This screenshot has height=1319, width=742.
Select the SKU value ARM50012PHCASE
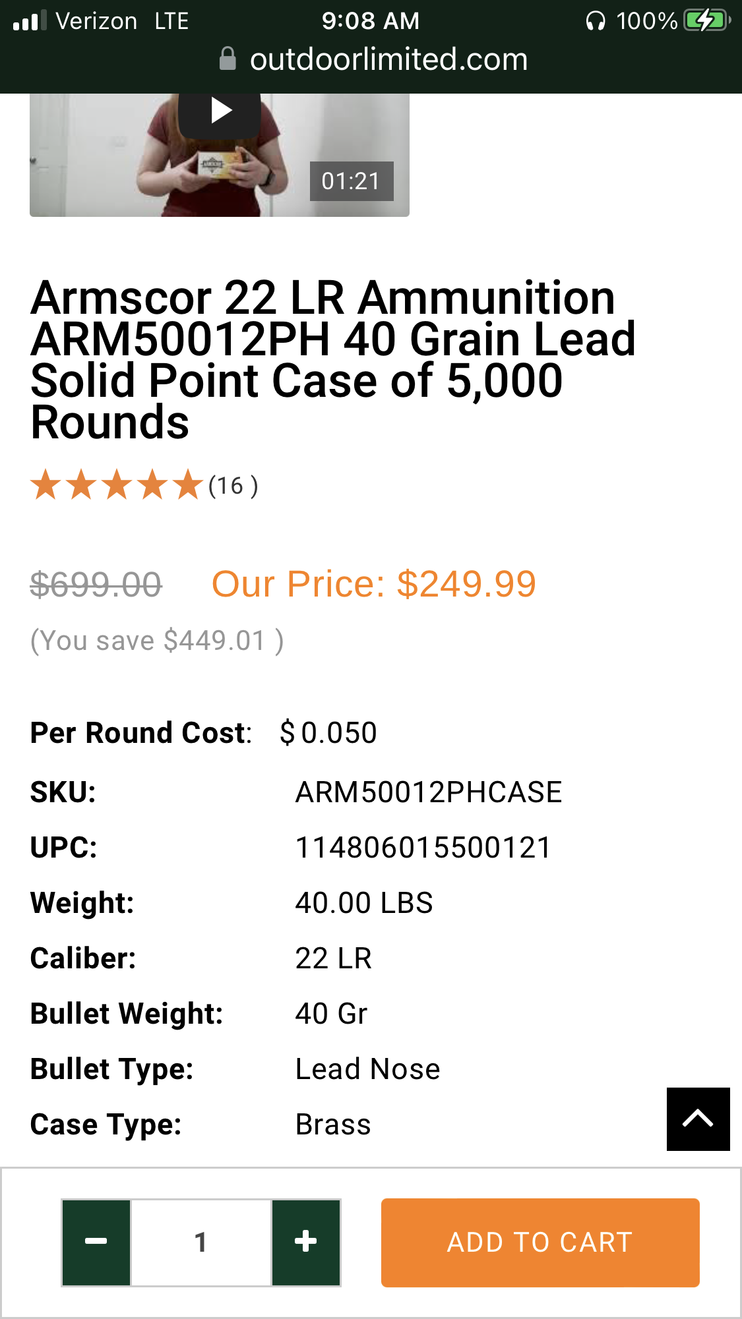pos(429,792)
